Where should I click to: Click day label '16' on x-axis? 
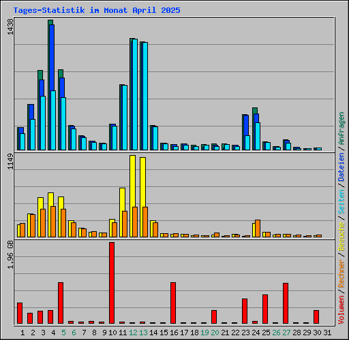pos(174,333)
